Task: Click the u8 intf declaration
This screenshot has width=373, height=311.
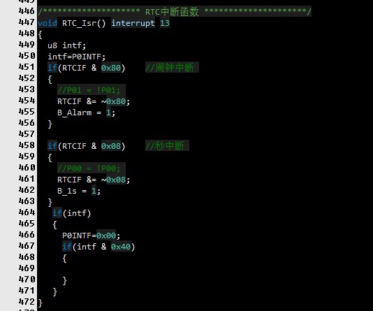Action: (66, 45)
